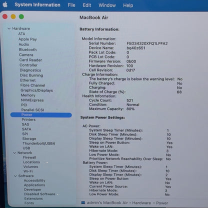Select Storage in the sidebar
The width and height of the screenshot is (208, 208).
[29, 138]
